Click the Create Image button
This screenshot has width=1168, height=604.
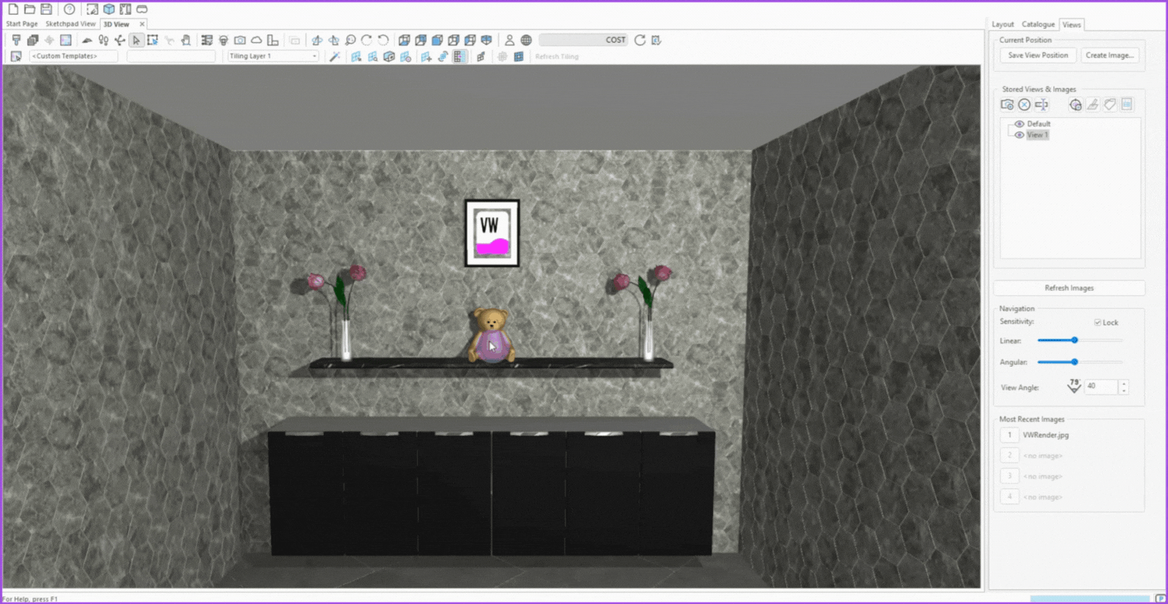click(x=1109, y=55)
